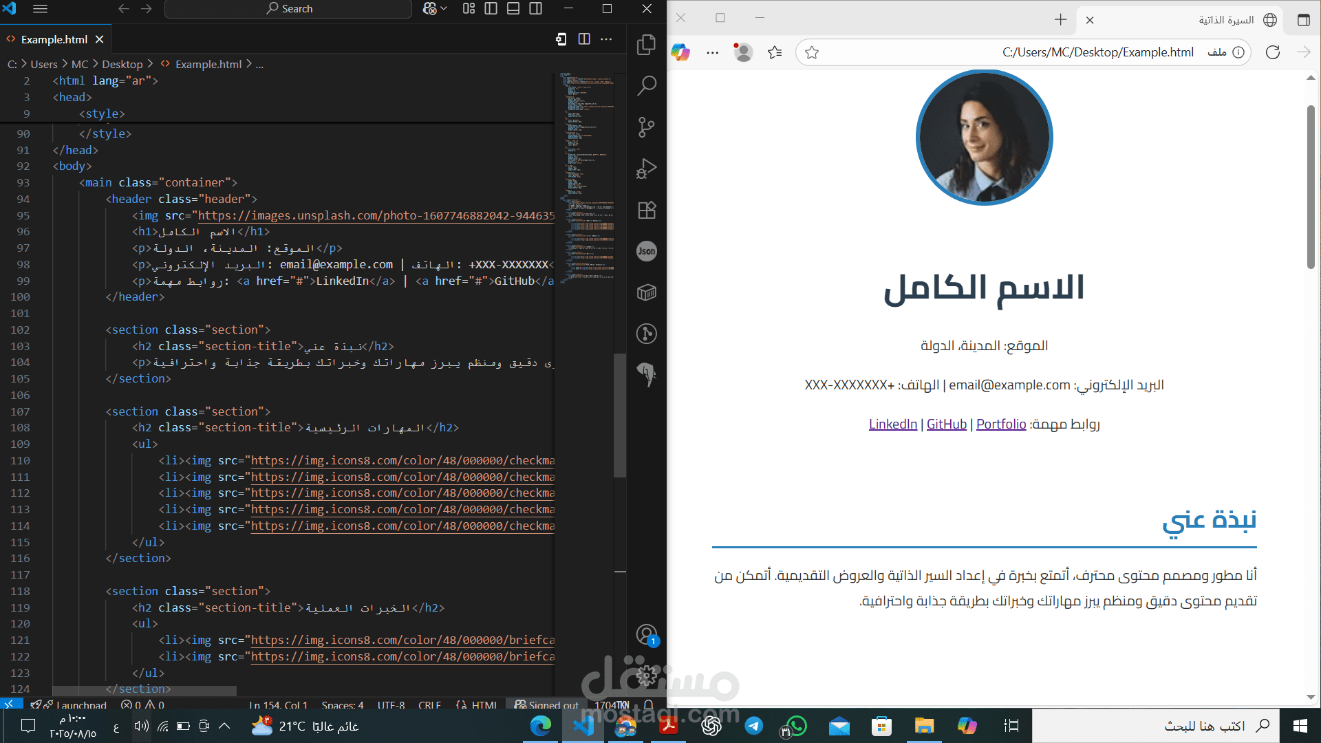Open a new tab in Edge
Viewport: 1321px width, 743px height.
[x=1060, y=20]
